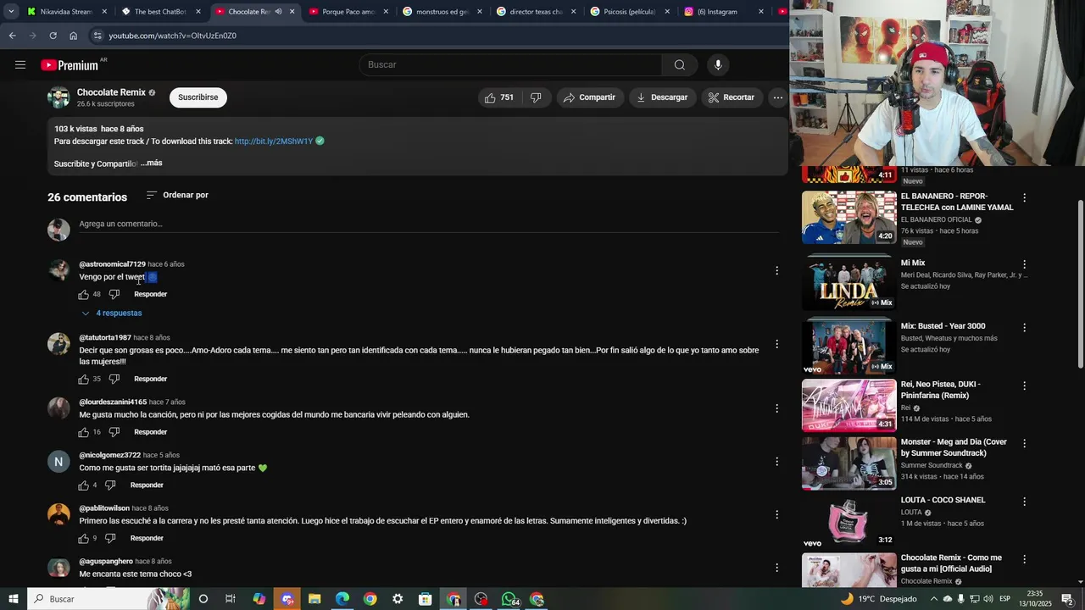This screenshot has height=610, width=1085.
Task: View site information icon in address bar
Action: point(97,36)
